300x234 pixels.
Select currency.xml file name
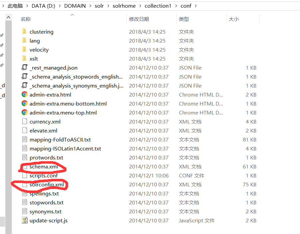[x=45, y=122]
